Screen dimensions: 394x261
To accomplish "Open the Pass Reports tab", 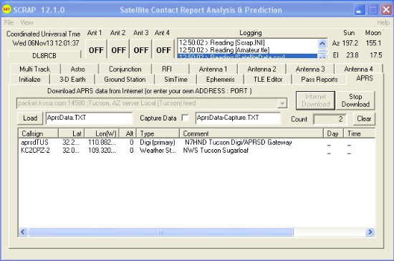I will pyautogui.click(x=319, y=80).
